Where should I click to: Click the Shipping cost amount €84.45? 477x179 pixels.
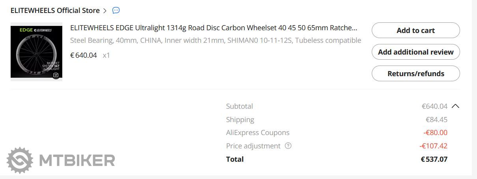pos(436,120)
